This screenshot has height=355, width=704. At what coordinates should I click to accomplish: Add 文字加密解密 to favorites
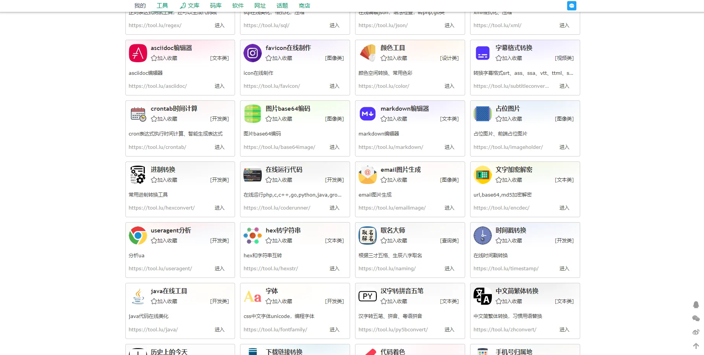pos(509,180)
